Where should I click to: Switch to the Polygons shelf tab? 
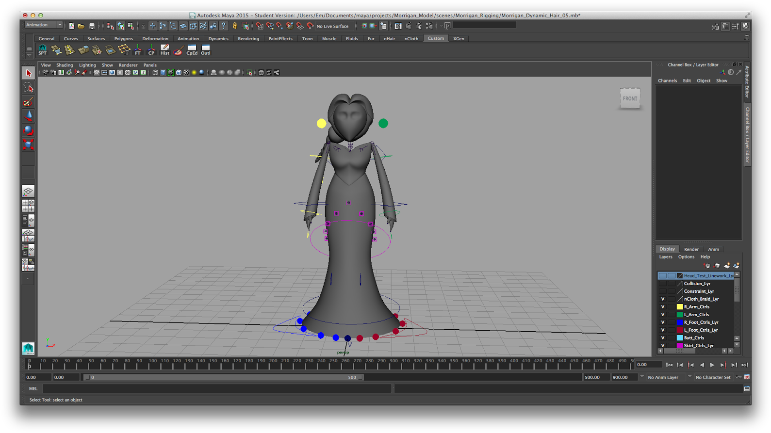click(x=123, y=39)
